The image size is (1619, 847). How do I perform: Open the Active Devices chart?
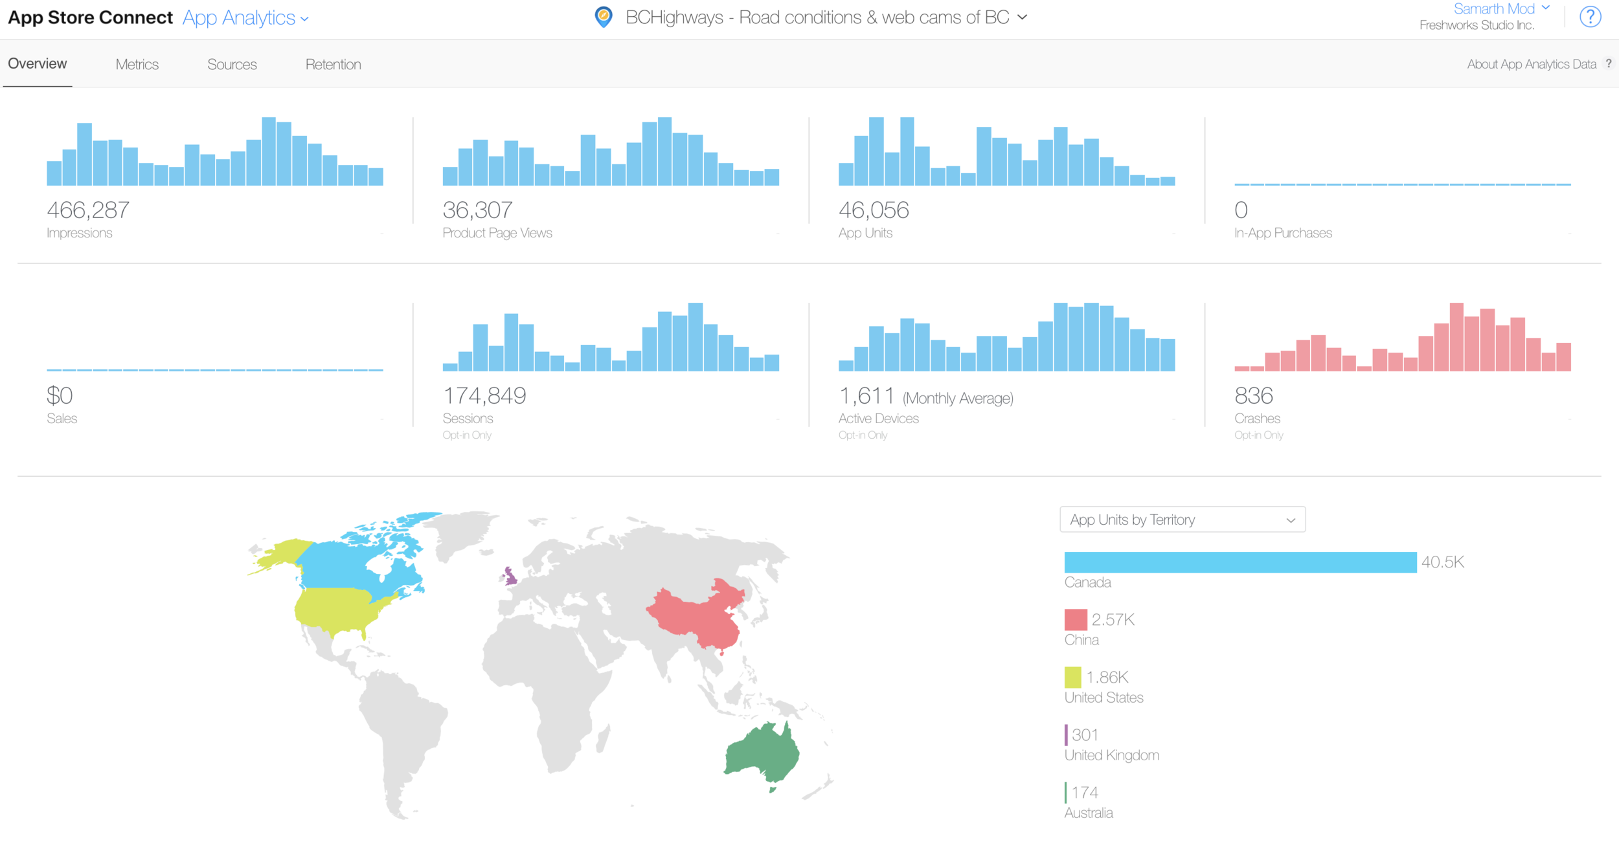click(1006, 336)
